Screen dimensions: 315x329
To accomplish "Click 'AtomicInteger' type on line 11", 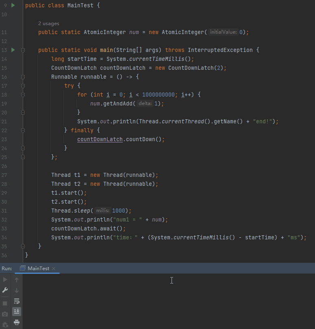I will pos(104,32).
